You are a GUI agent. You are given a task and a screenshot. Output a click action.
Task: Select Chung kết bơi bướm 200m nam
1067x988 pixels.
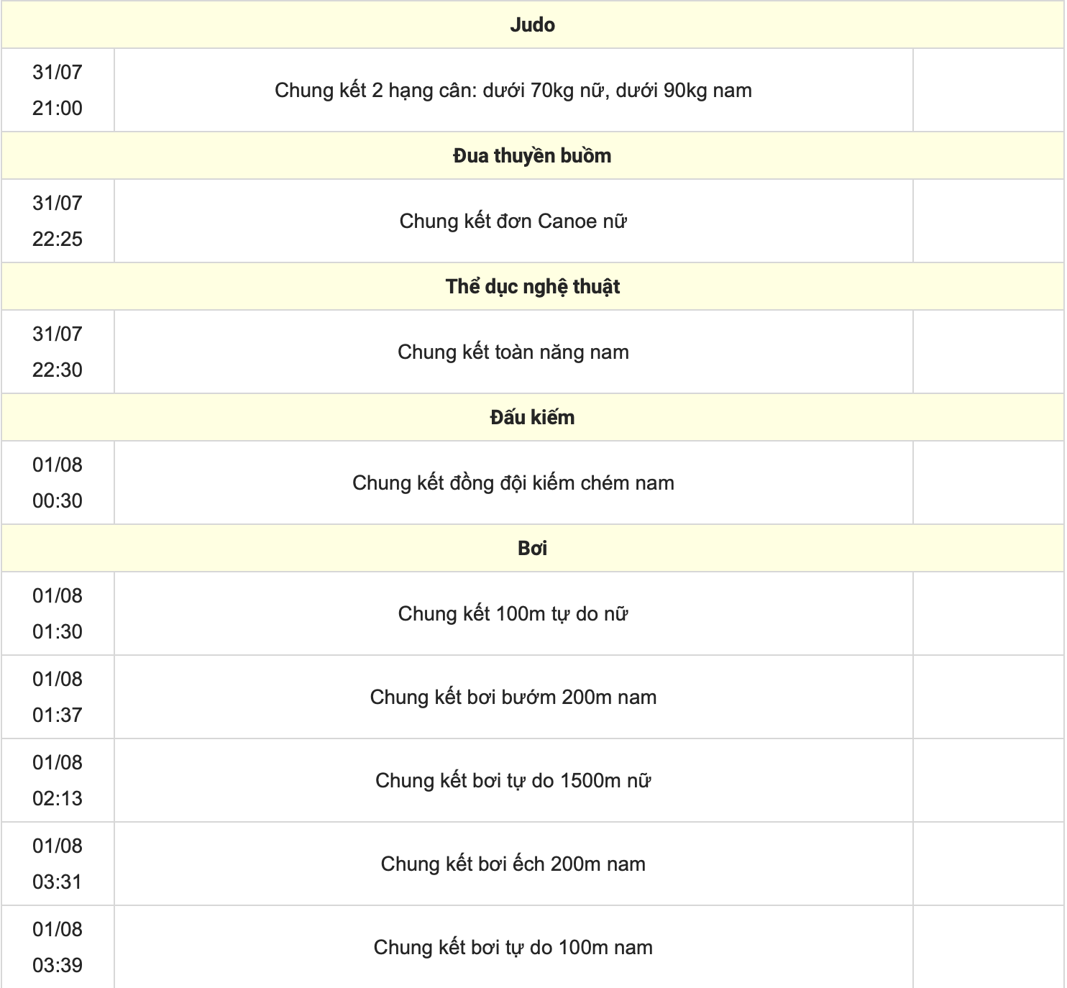[x=513, y=697]
